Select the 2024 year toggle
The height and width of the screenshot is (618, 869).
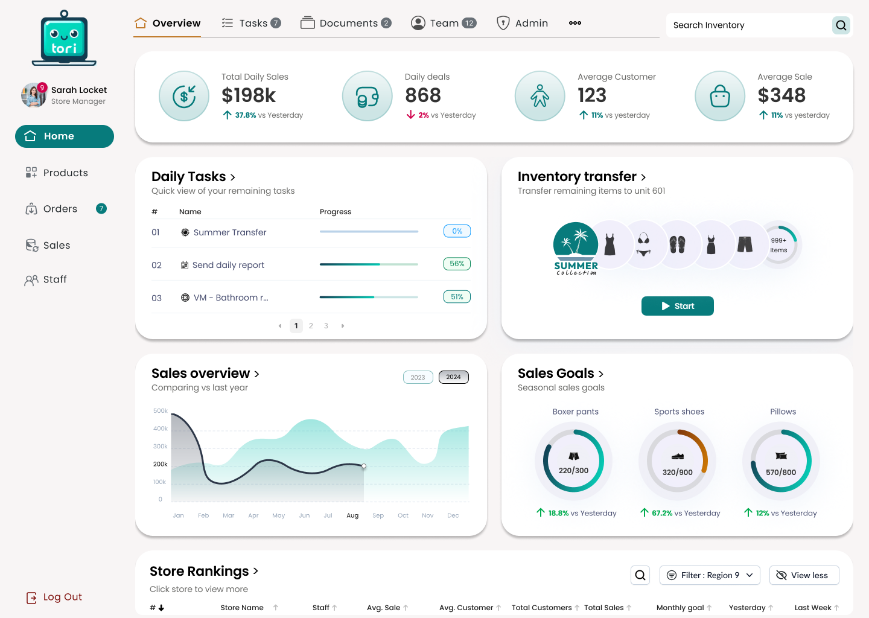pos(453,377)
